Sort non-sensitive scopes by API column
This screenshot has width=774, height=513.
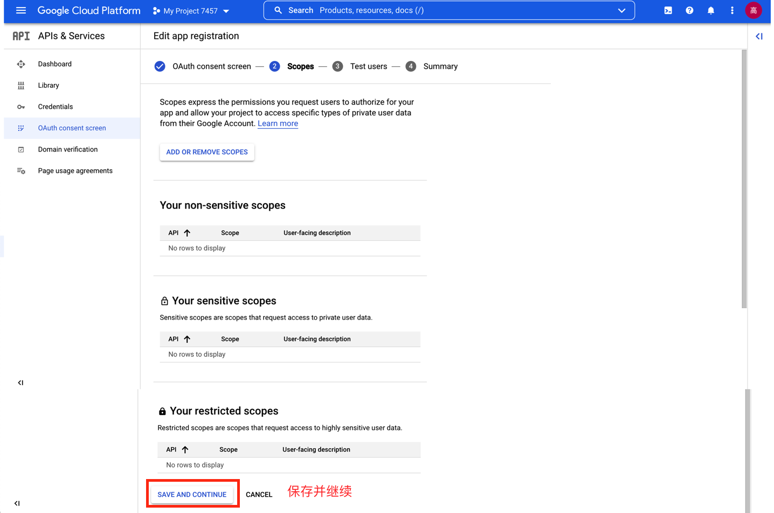[179, 233]
